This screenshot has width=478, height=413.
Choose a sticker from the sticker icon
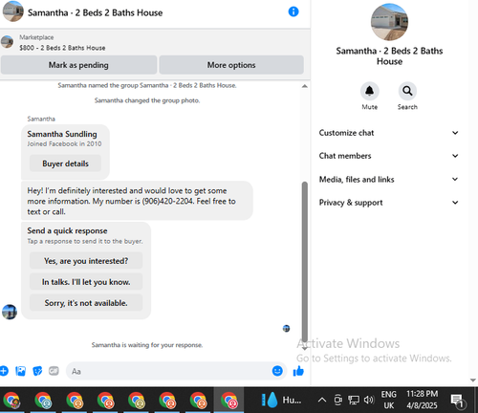[37, 371]
